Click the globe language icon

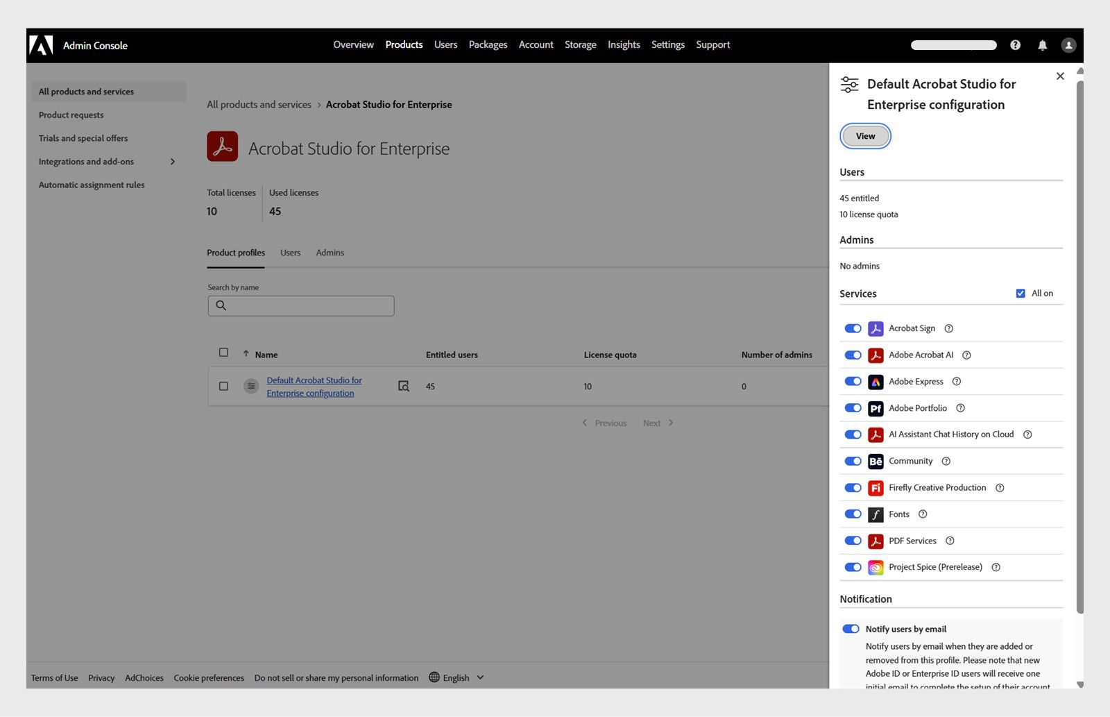click(x=434, y=677)
